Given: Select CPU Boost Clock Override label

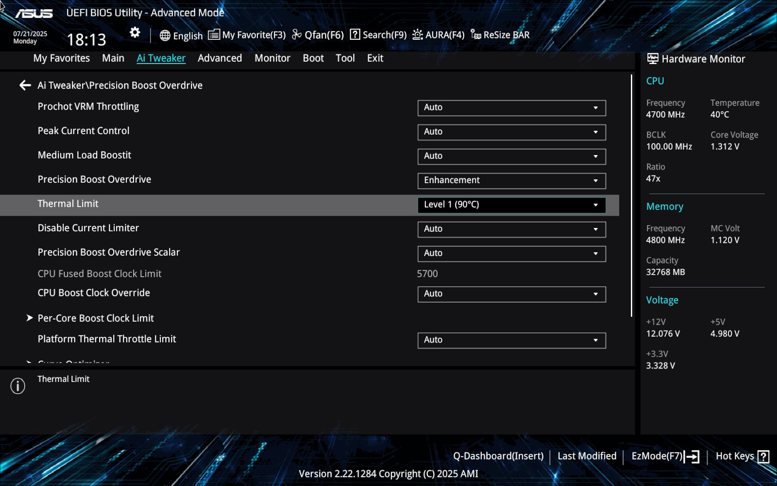Looking at the screenshot, I should point(94,293).
